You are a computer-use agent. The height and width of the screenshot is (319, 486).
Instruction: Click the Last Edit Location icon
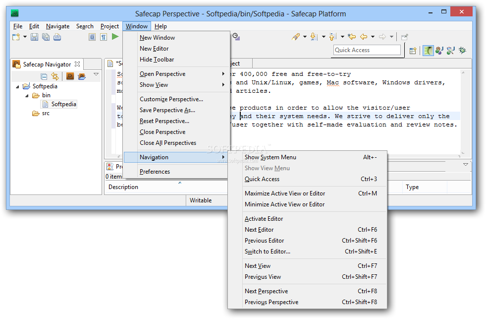click(x=352, y=37)
